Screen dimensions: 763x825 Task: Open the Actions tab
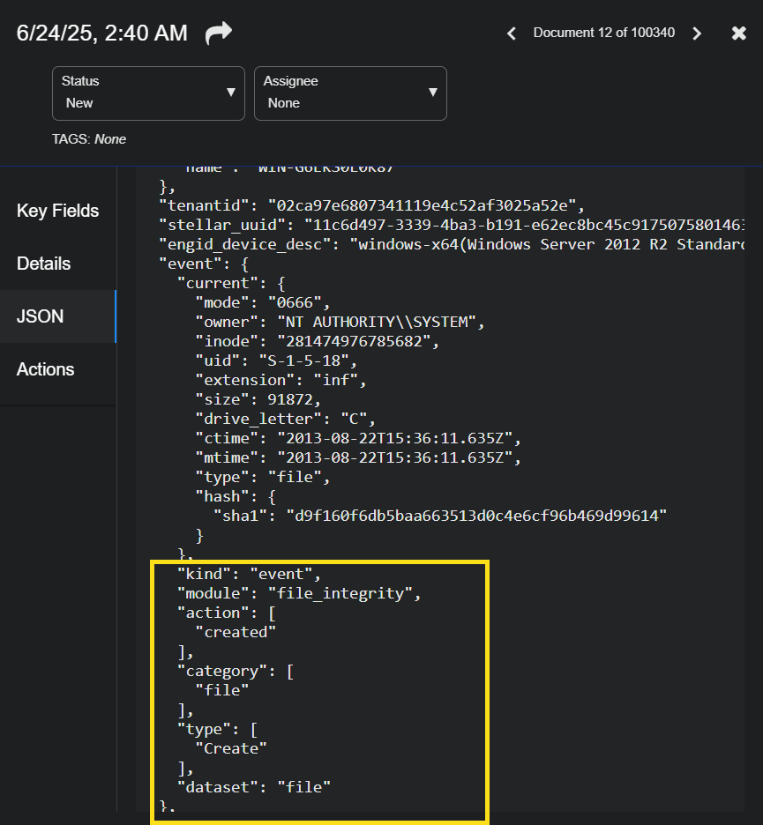click(x=45, y=369)
